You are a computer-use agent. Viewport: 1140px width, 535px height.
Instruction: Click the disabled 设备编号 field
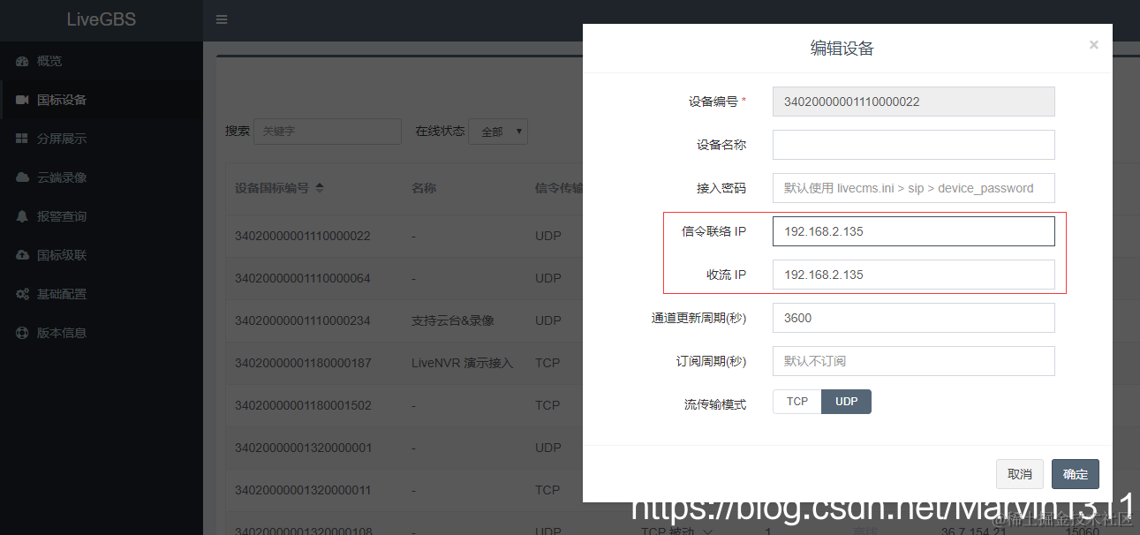914,102
